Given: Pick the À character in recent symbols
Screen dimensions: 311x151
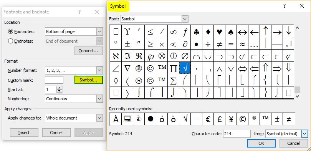Looking at the screenshot, I should pyautogui.click(x=116, y=119).
